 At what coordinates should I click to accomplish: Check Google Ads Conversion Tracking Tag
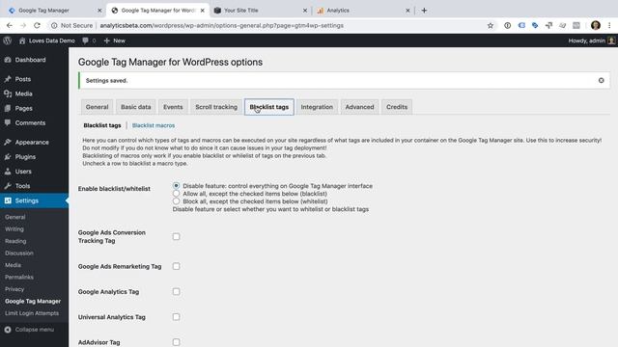(176, 236)
